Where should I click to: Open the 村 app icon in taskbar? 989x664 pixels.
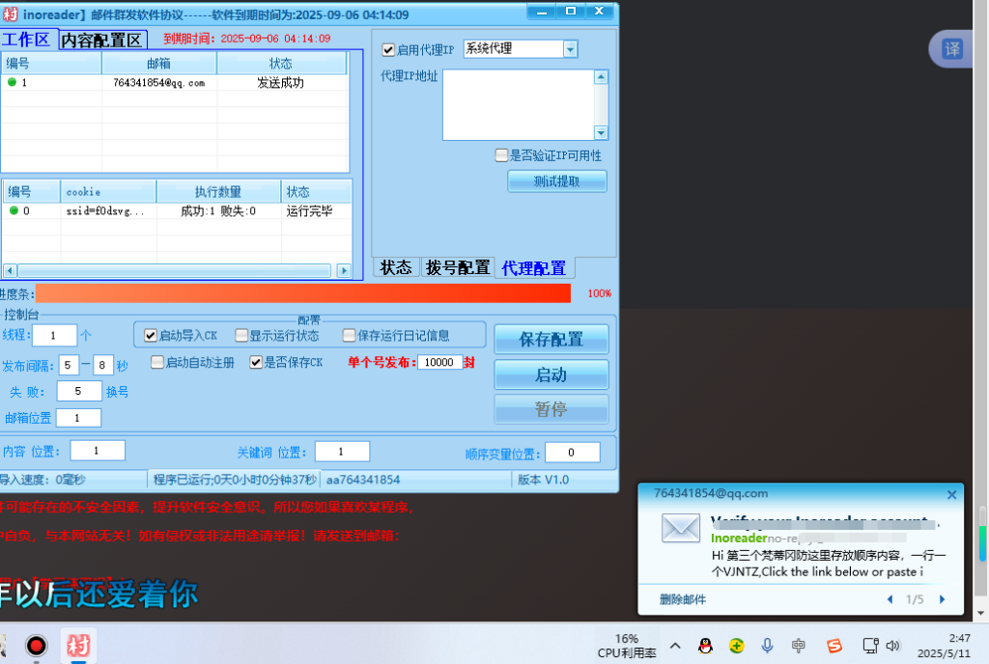click(77, 647)
